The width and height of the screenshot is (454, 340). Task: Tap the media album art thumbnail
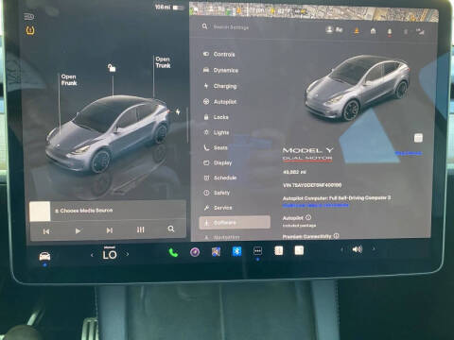[x=40, y=212]
